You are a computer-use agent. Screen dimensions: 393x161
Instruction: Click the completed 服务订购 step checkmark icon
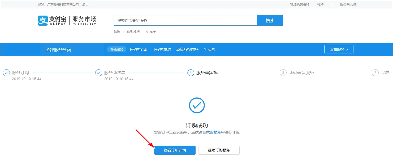pos(6,73)
